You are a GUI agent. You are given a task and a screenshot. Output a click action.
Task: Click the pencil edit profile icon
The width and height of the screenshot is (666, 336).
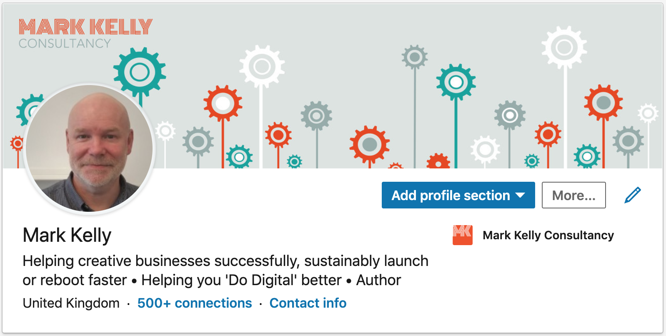pos(632,195)
